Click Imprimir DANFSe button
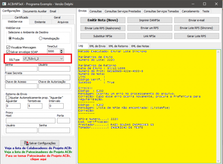The height and width of the screenshot is (164, 223). point(150,20)
